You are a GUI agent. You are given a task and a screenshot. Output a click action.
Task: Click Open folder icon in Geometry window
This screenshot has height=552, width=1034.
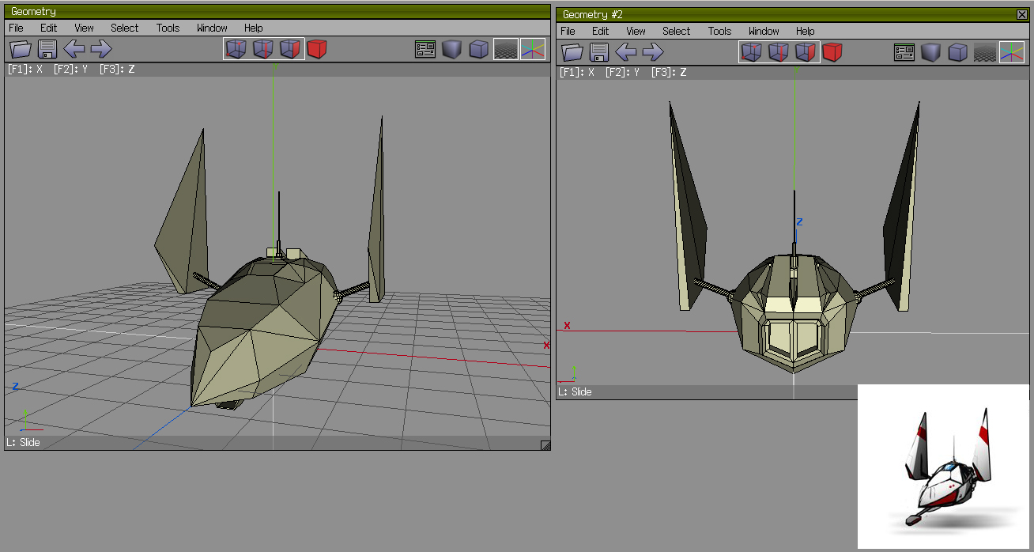(x=21, y=49)
